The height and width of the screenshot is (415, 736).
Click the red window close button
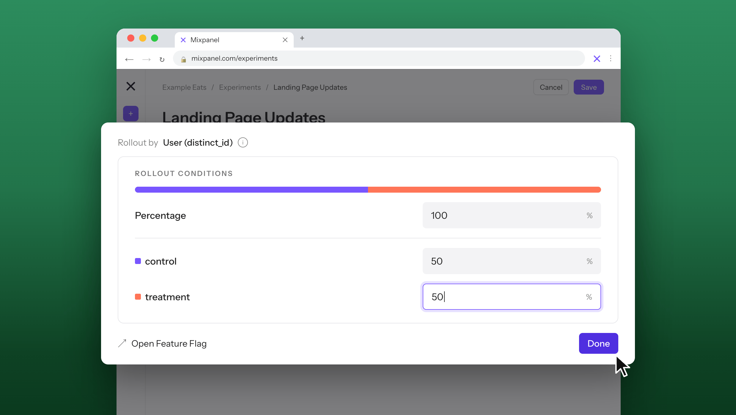point(131,38)
